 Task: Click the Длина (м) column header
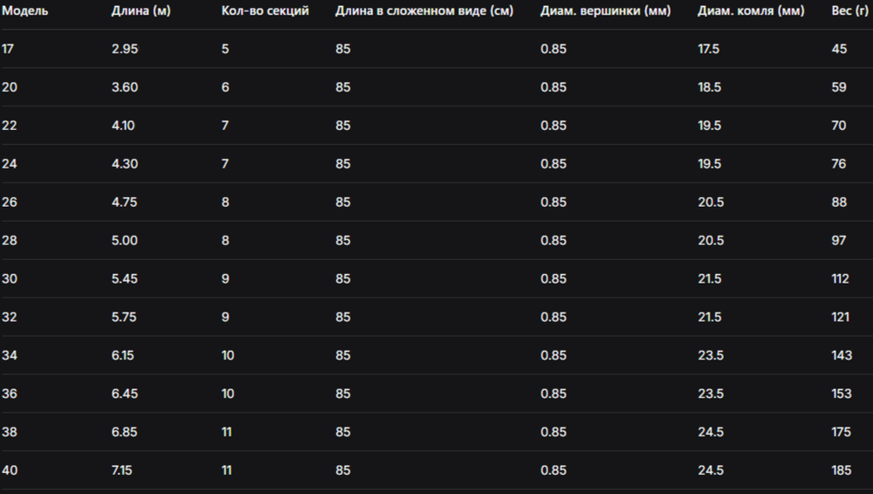click(x=141, y=11)
